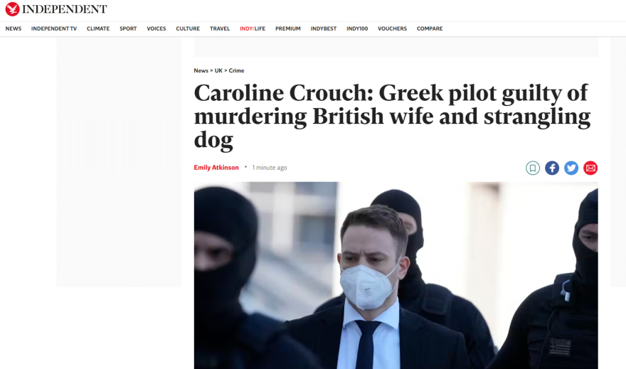Open the Sport section
Screen dimensions: 626x369
[128, 28]
